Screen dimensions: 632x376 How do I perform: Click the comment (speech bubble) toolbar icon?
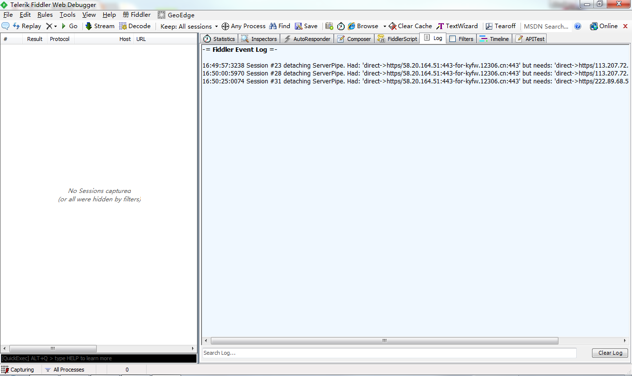click(5, 26)
